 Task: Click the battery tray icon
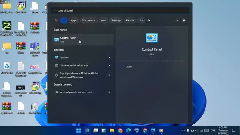[192, 130]
